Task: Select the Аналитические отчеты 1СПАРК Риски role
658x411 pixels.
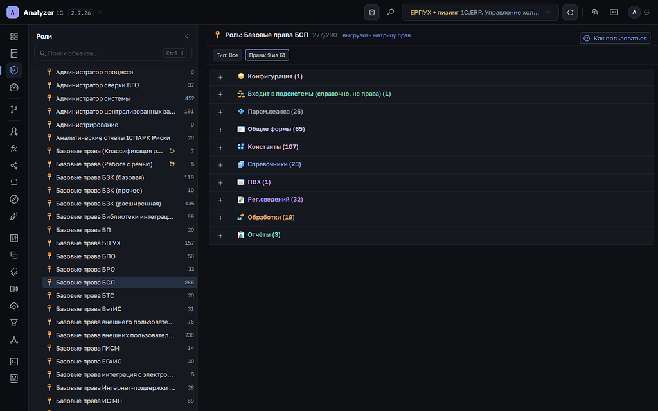Action: click(x=120, y=137)
